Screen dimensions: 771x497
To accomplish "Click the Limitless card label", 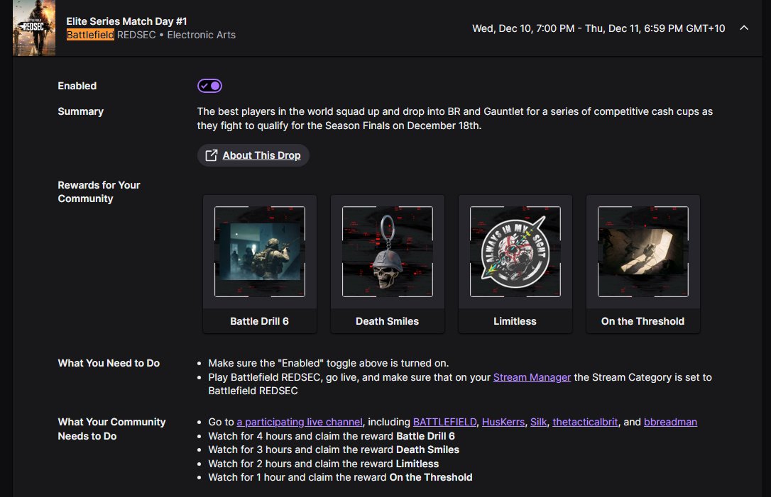I will point(515,321).
